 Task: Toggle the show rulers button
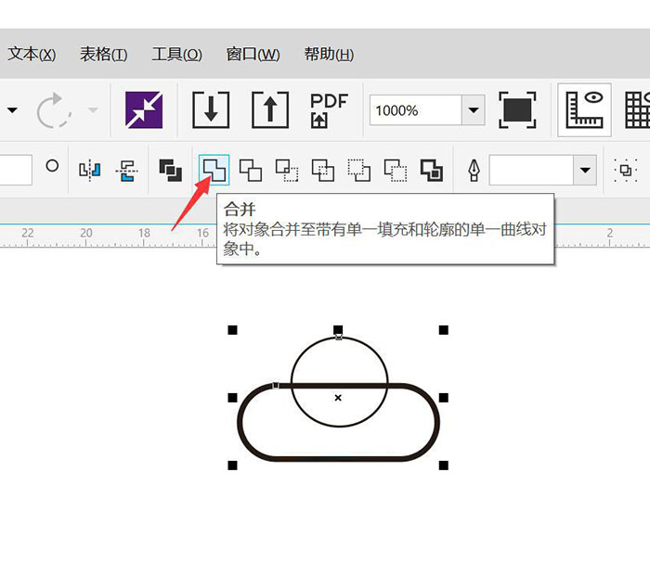(584, 109)
